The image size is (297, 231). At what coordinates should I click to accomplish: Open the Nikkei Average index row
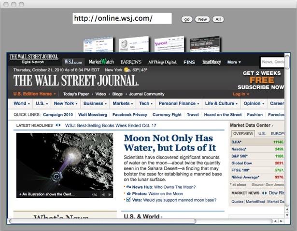tap(257, 177)
